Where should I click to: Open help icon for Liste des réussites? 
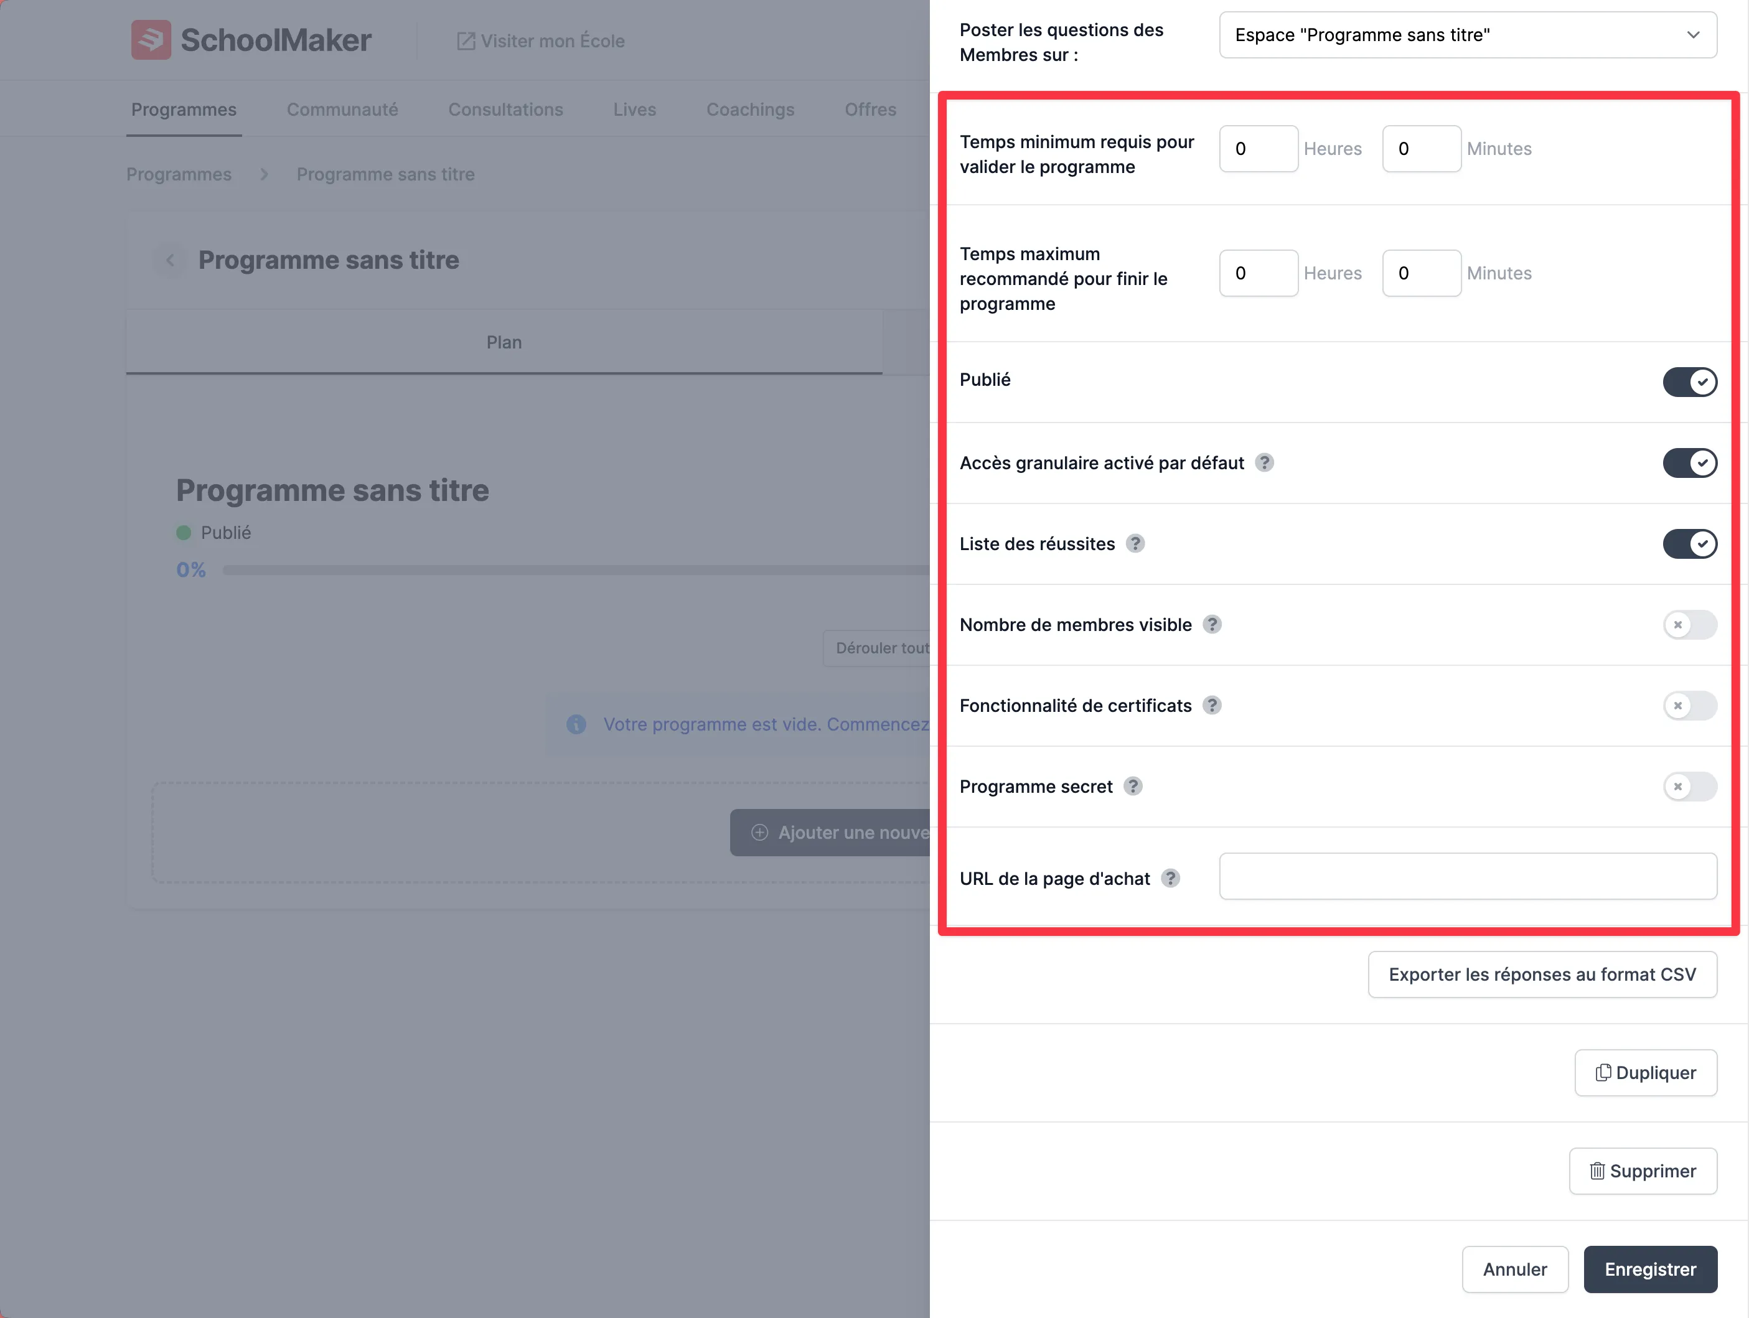coord(1135,543)
